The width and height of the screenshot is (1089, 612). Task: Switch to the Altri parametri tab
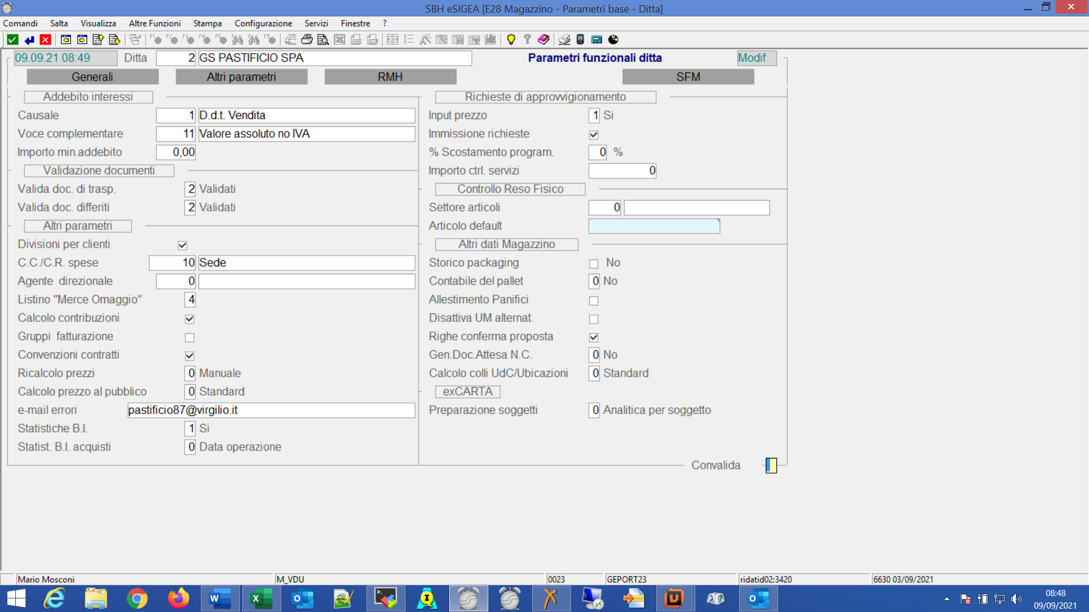pos(241,77)
